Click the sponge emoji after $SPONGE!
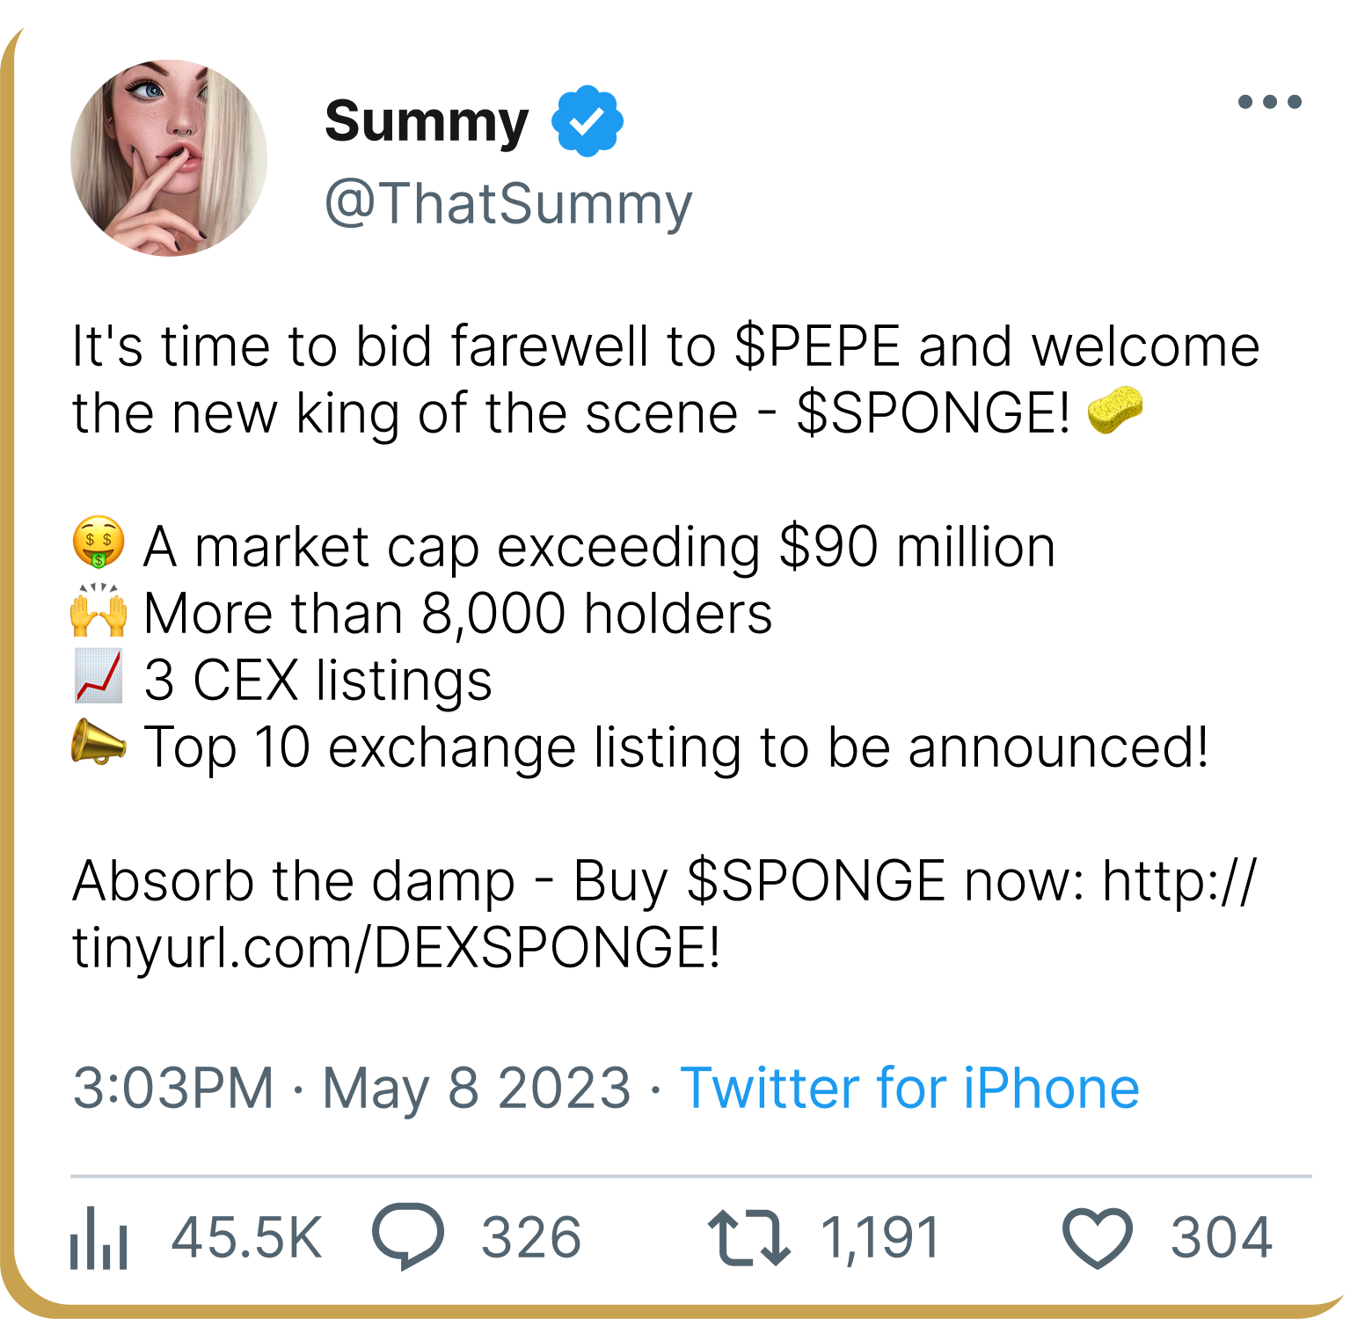Screen dimensions: 1372x1319 (x=1115, y=412)
